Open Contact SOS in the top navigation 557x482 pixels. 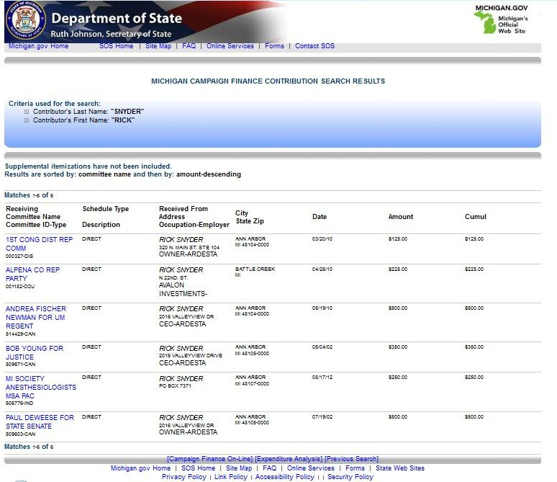pos(314,46)
